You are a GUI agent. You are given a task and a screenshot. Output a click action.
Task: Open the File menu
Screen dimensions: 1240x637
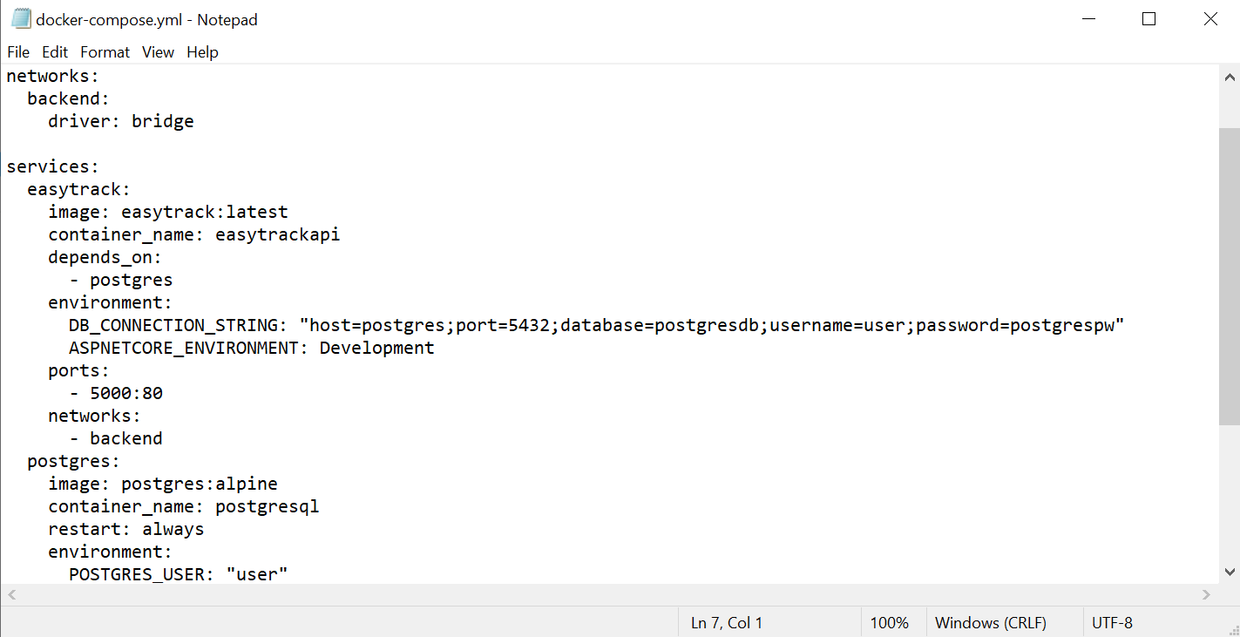pyautogui.click(x=18, y=52)
